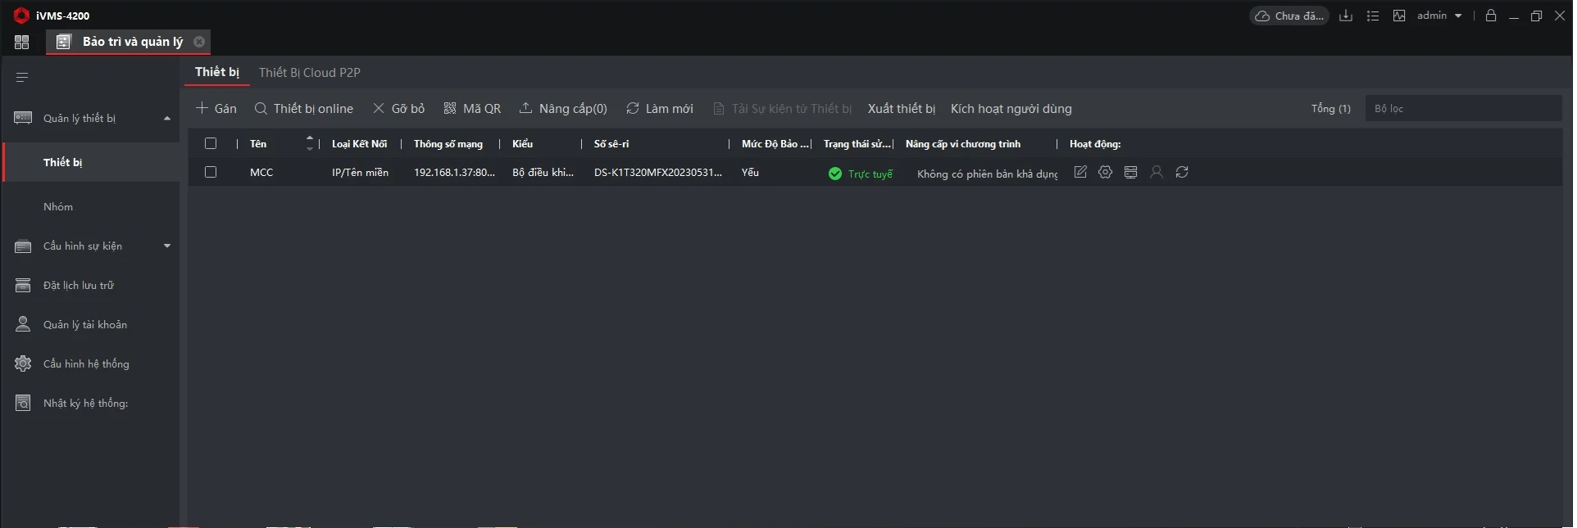Tick the select-all checkbox in table header
Screen dimensions: 1577x528
[211, 143]
